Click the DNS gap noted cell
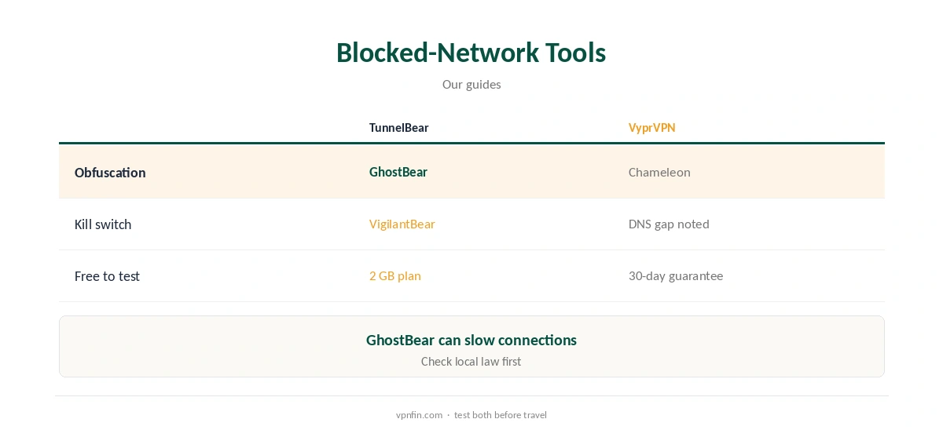The image size is (943, 430). click(669, 224)
